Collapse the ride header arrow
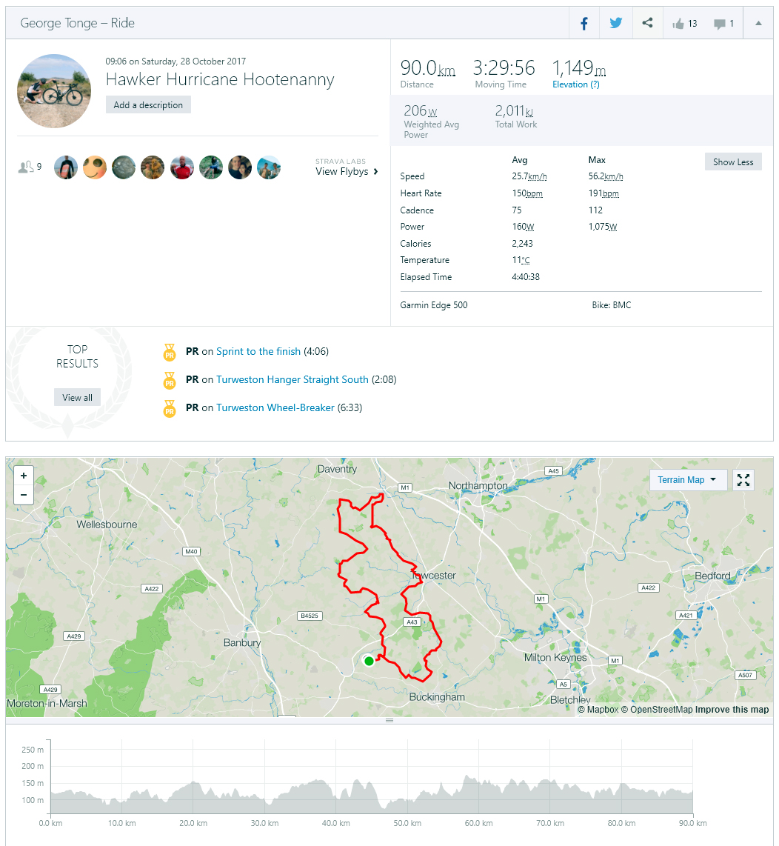The width and height of the screenshot is (779, 846). [758, 24]
